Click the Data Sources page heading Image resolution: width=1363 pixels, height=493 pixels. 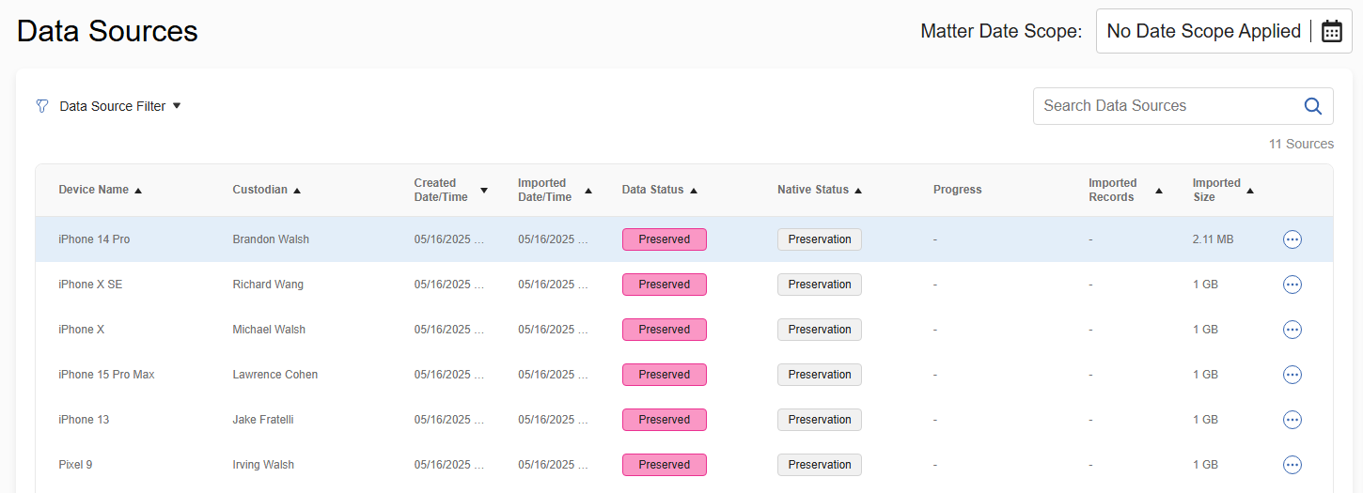tap(108, 31)
